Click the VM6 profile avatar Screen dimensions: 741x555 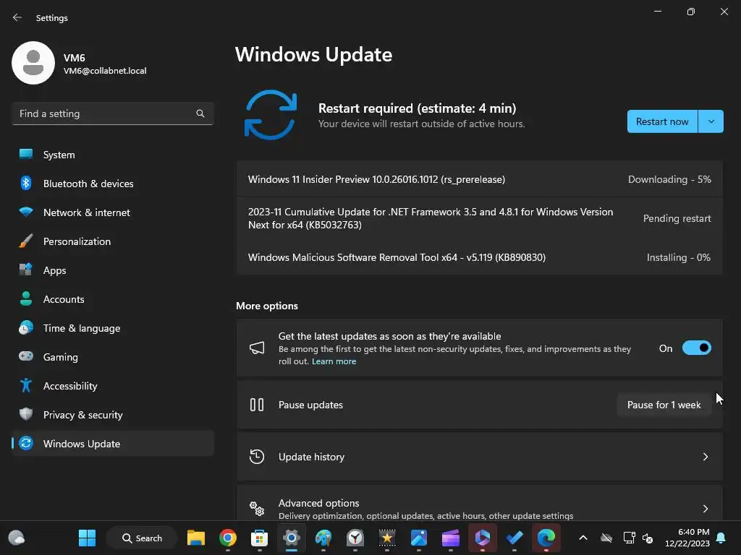pyautogui.click(x=33, y=63)
